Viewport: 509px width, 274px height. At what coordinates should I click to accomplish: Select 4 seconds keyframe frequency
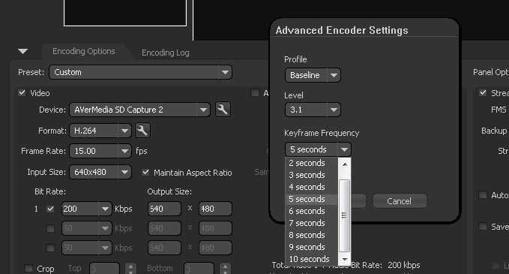312,187
